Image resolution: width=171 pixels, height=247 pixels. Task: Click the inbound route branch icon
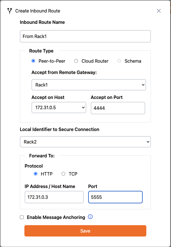(x=9, y=10)
